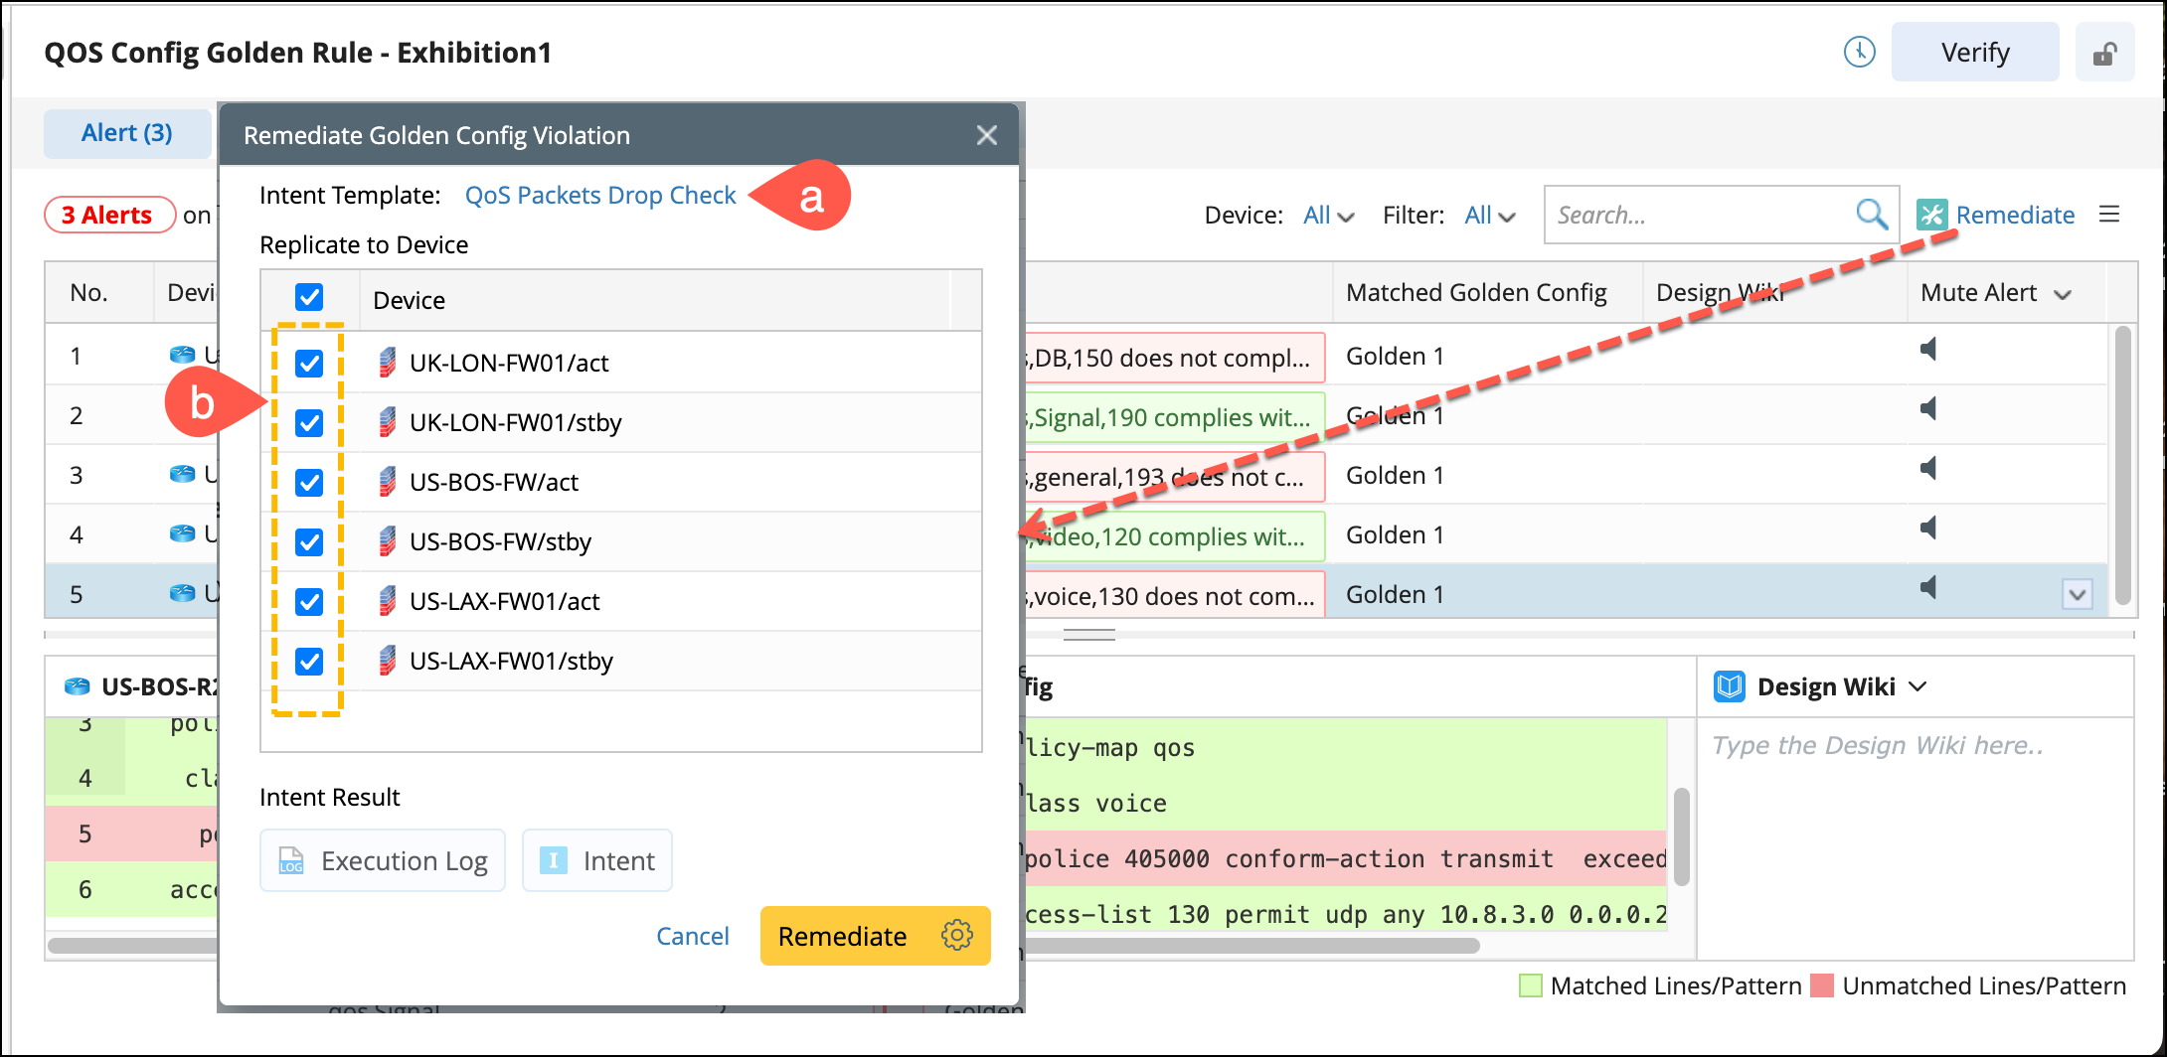
Task: Click the Search input field
Action: [1698, 215]
